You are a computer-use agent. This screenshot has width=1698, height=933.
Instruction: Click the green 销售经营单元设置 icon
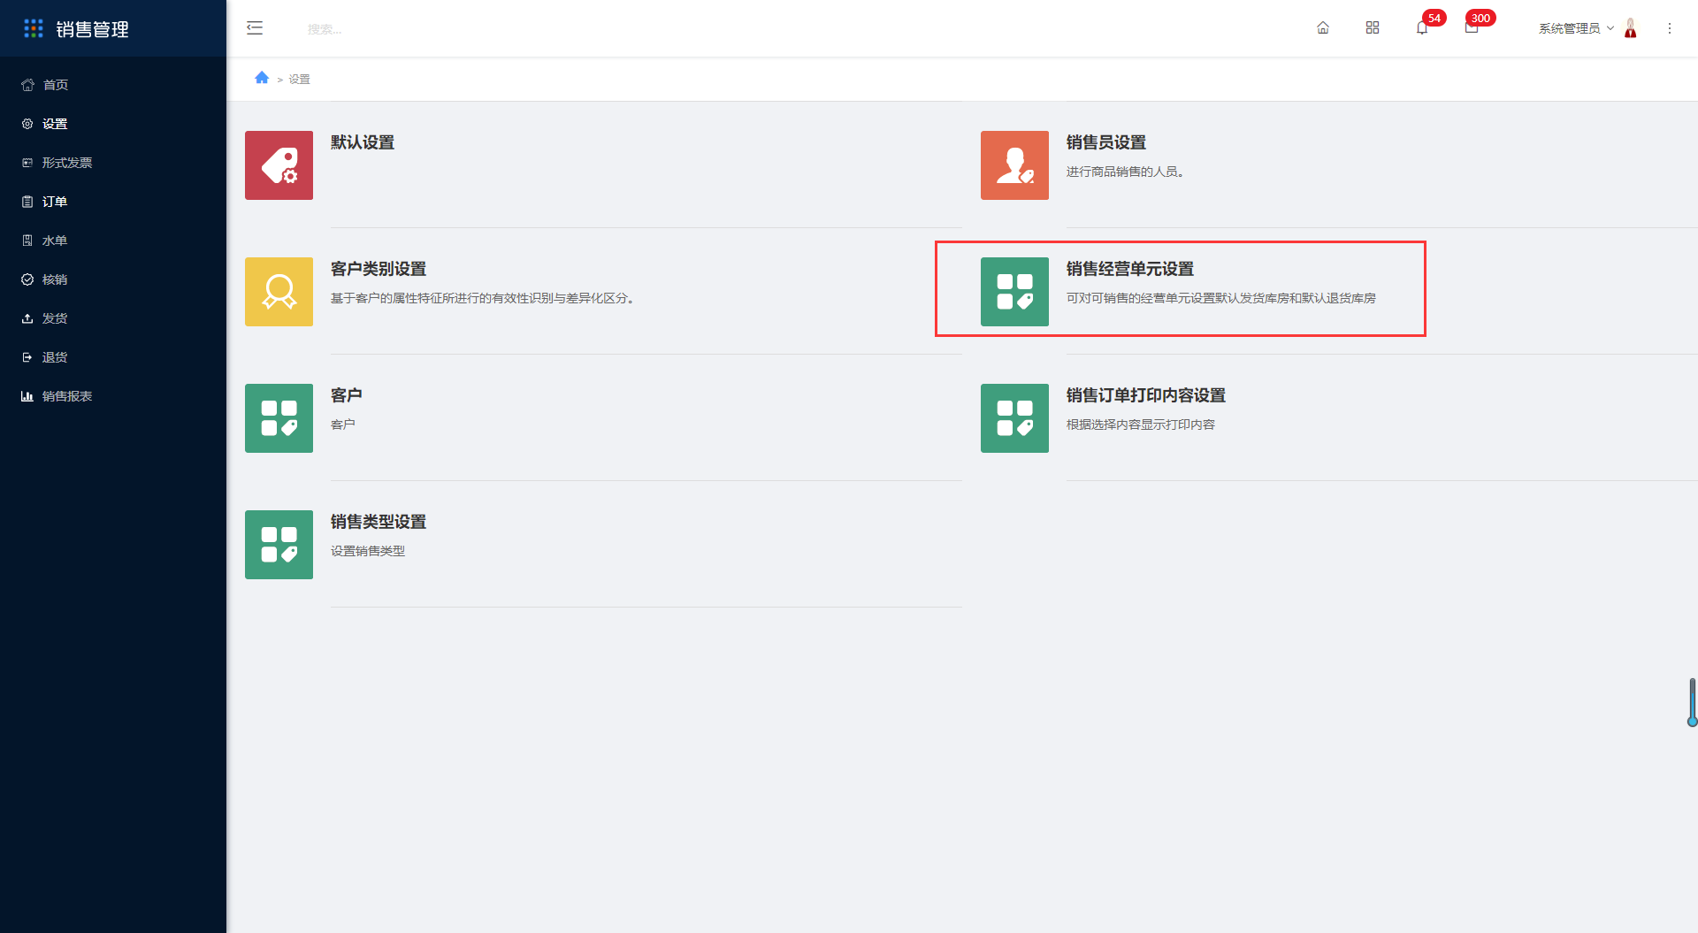[1014, 292]
